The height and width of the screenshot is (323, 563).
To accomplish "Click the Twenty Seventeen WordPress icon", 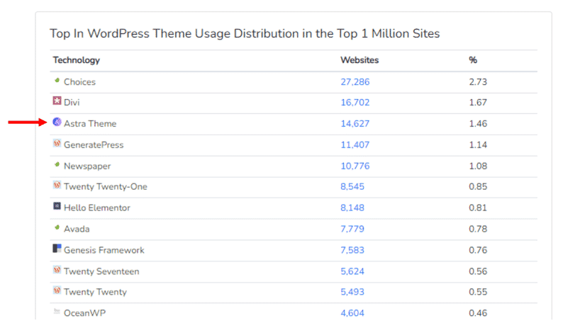I will pos(57,270).
